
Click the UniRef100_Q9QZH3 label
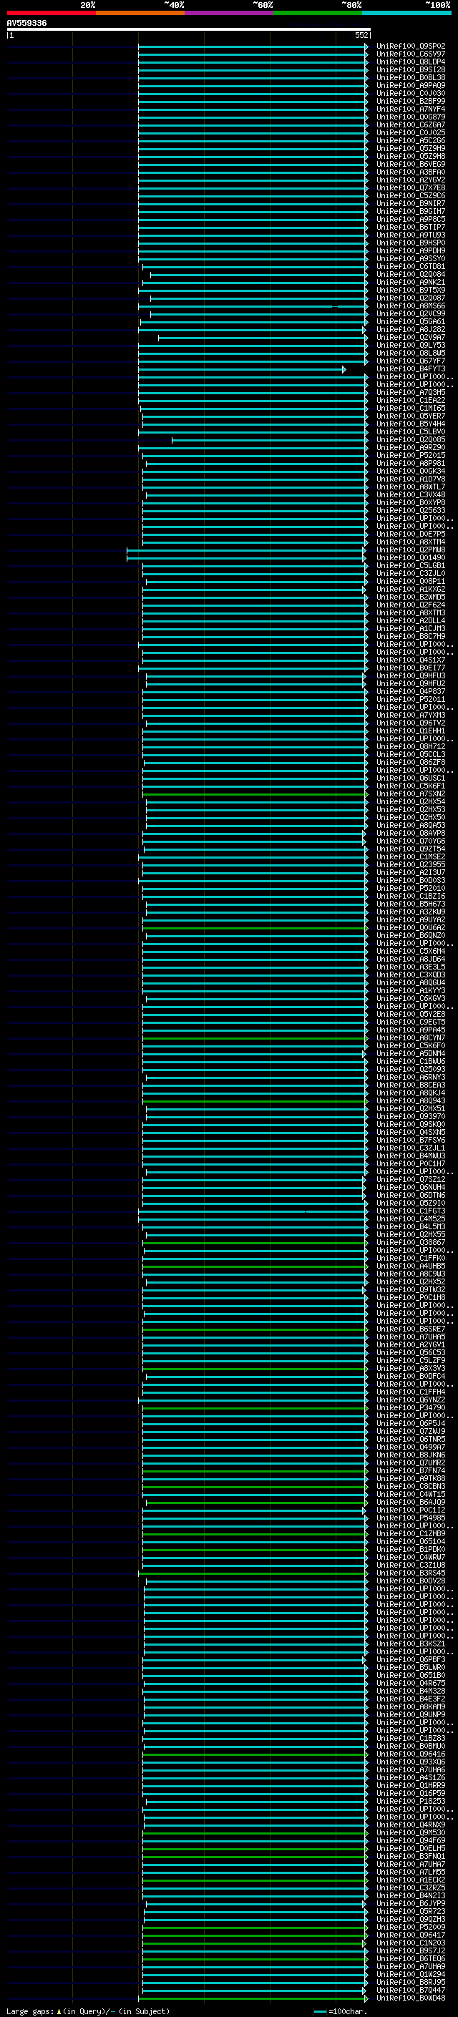pyautogui.click(x=411, y=1919)
